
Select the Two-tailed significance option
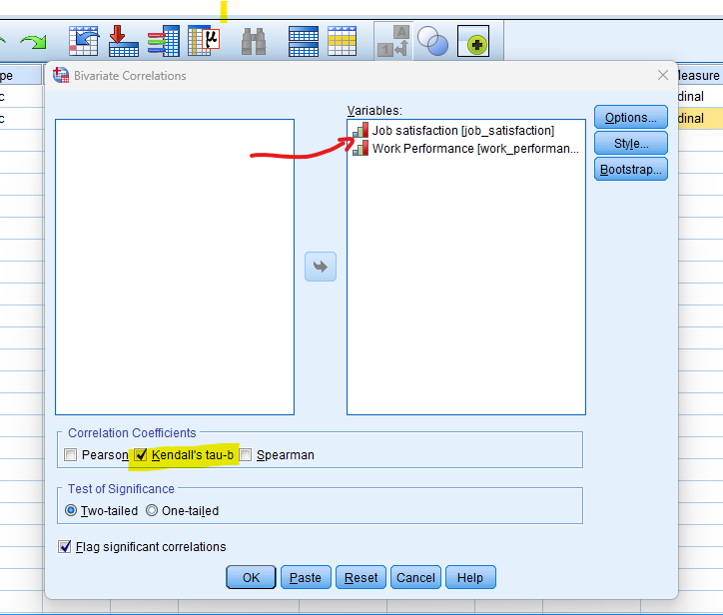71,511
